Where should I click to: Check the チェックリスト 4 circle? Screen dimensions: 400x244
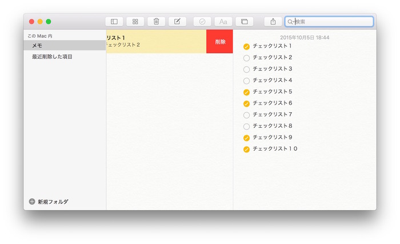click(x=246, y=81)
